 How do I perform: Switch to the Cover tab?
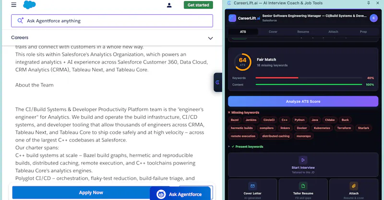click(273, 32)
